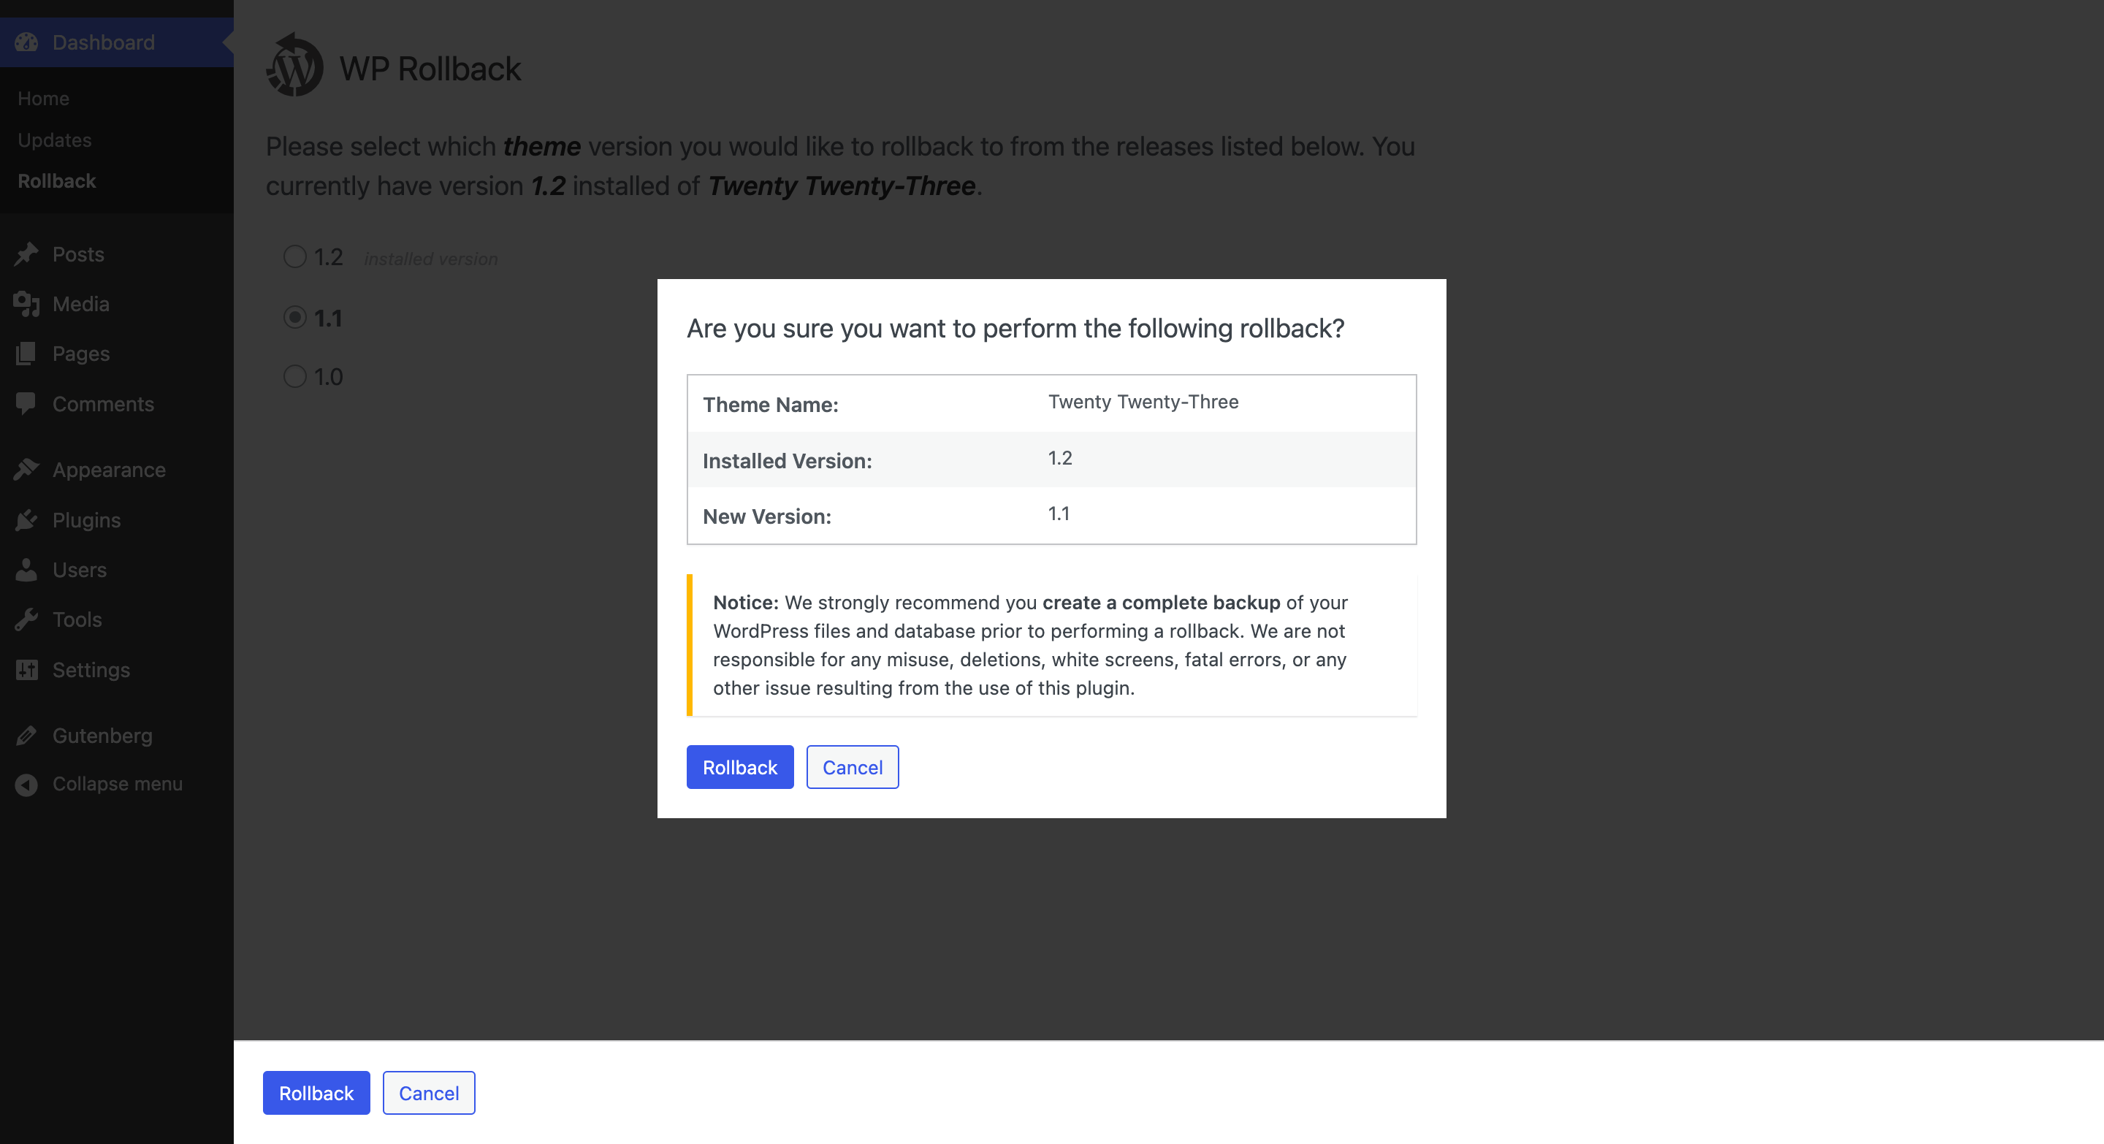Screen dimensions: 2104x1144
Task: Click the Comments bubble icon
Action: point(26,403)
